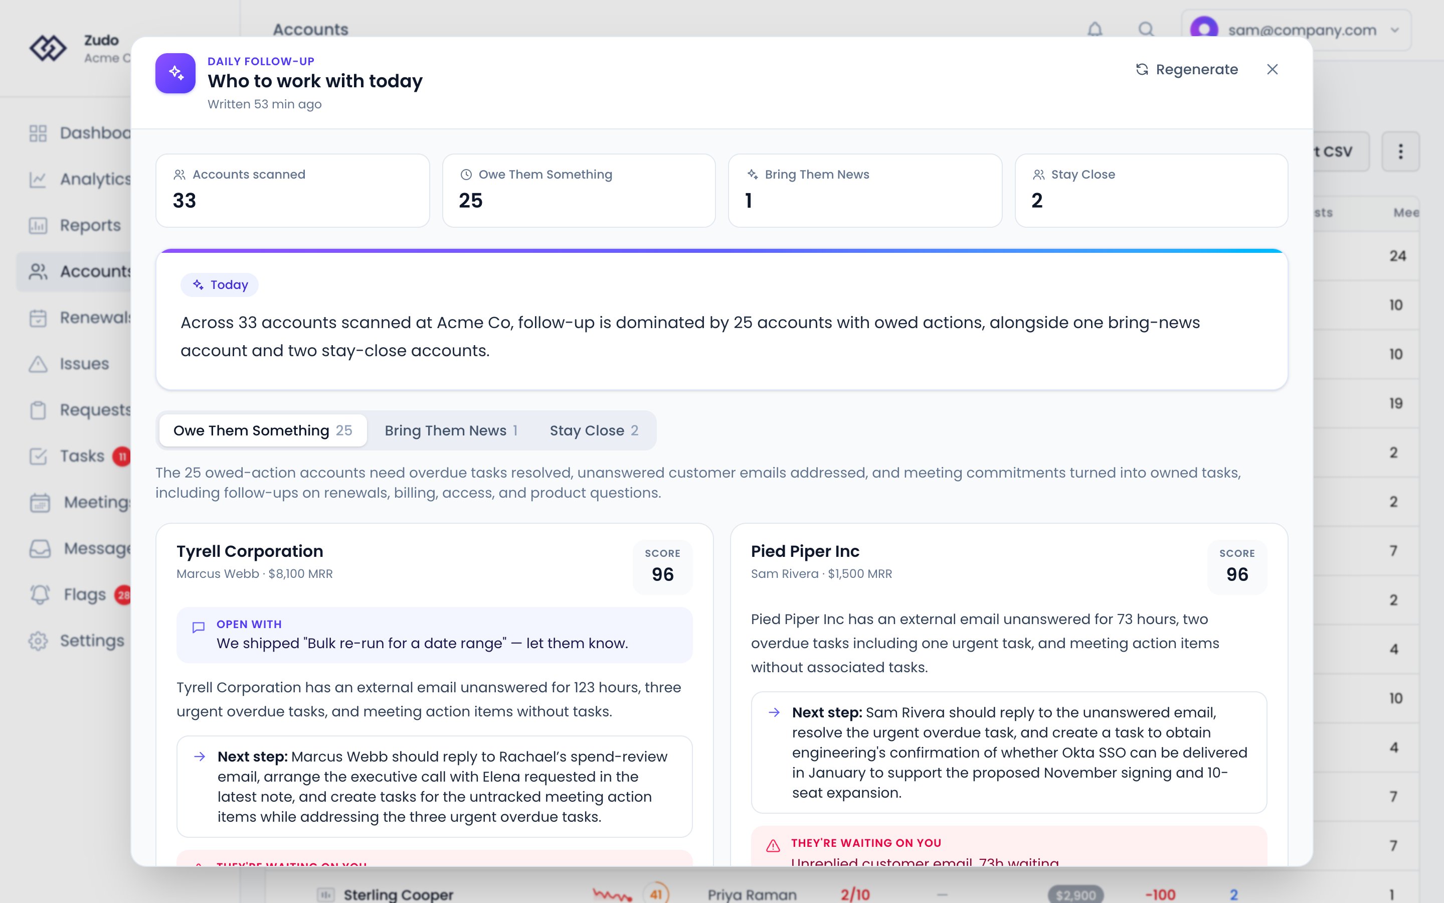
Task: Click the purple sparkle Daily Follow-up icon
Action: click(x=175, y=73)
